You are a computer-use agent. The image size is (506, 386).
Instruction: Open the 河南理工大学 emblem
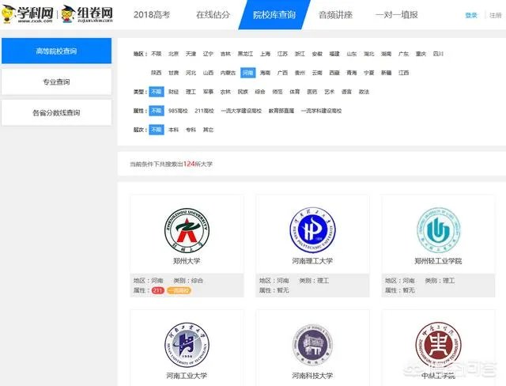tap(312, 230)
